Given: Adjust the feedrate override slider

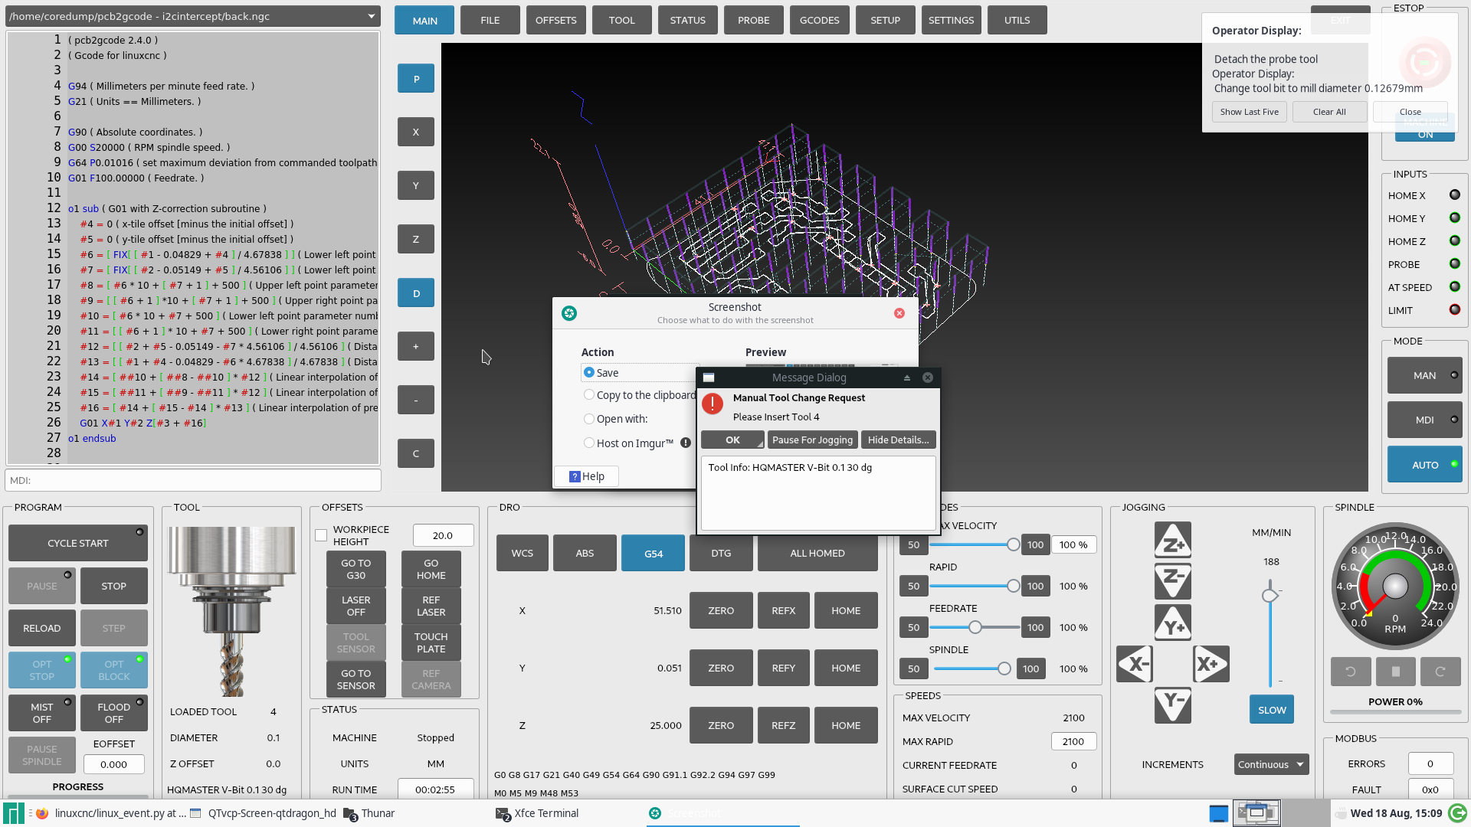Looking at the screenshot, I should [975, 627].
